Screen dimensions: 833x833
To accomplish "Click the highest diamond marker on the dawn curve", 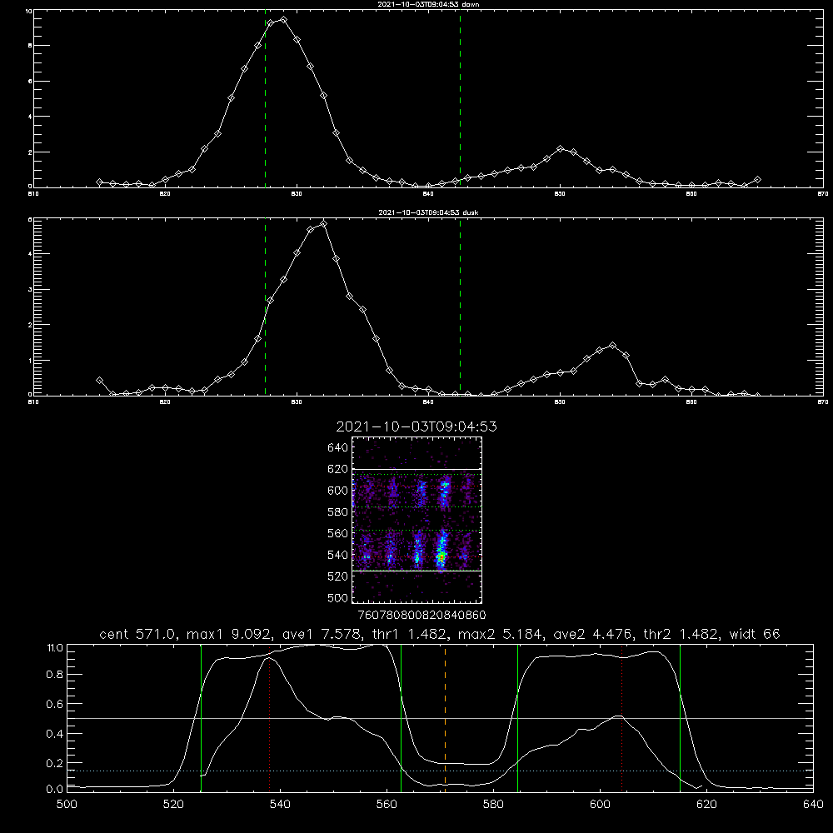I will [x=283, y=20].
